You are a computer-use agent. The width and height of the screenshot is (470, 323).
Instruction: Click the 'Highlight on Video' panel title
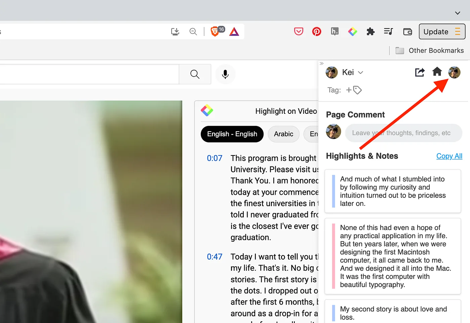[286, 111]
